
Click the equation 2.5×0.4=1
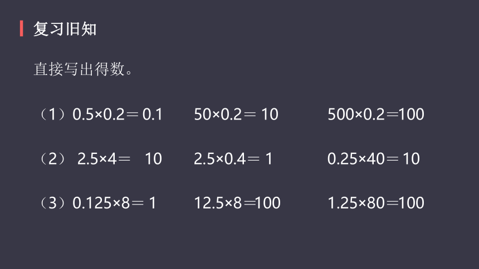(233, 159)
